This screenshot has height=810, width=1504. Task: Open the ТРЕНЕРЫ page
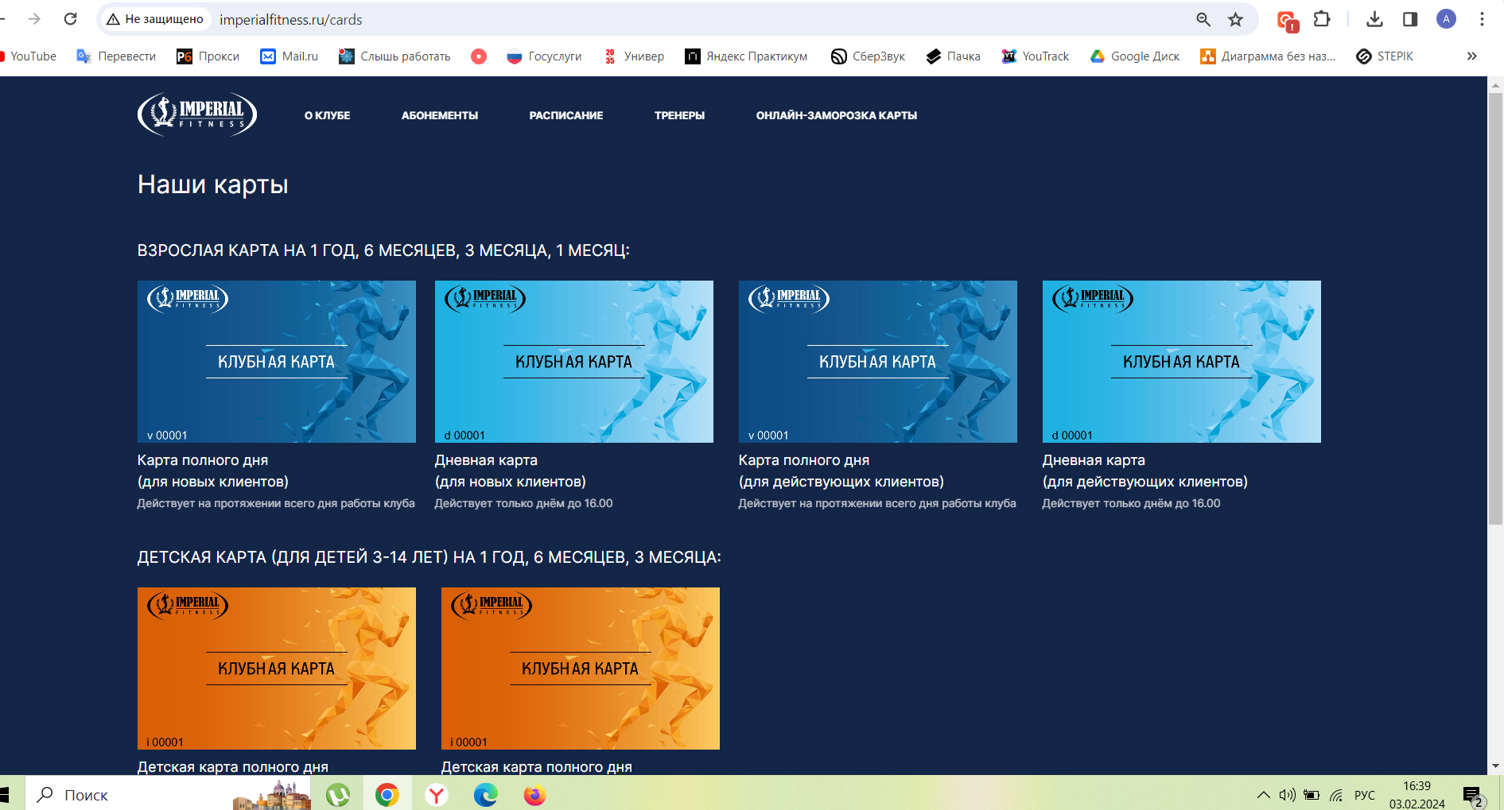679,115
